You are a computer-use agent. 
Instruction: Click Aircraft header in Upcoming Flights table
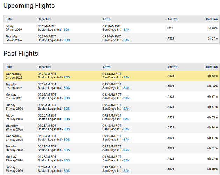click(x=172, y=19)
